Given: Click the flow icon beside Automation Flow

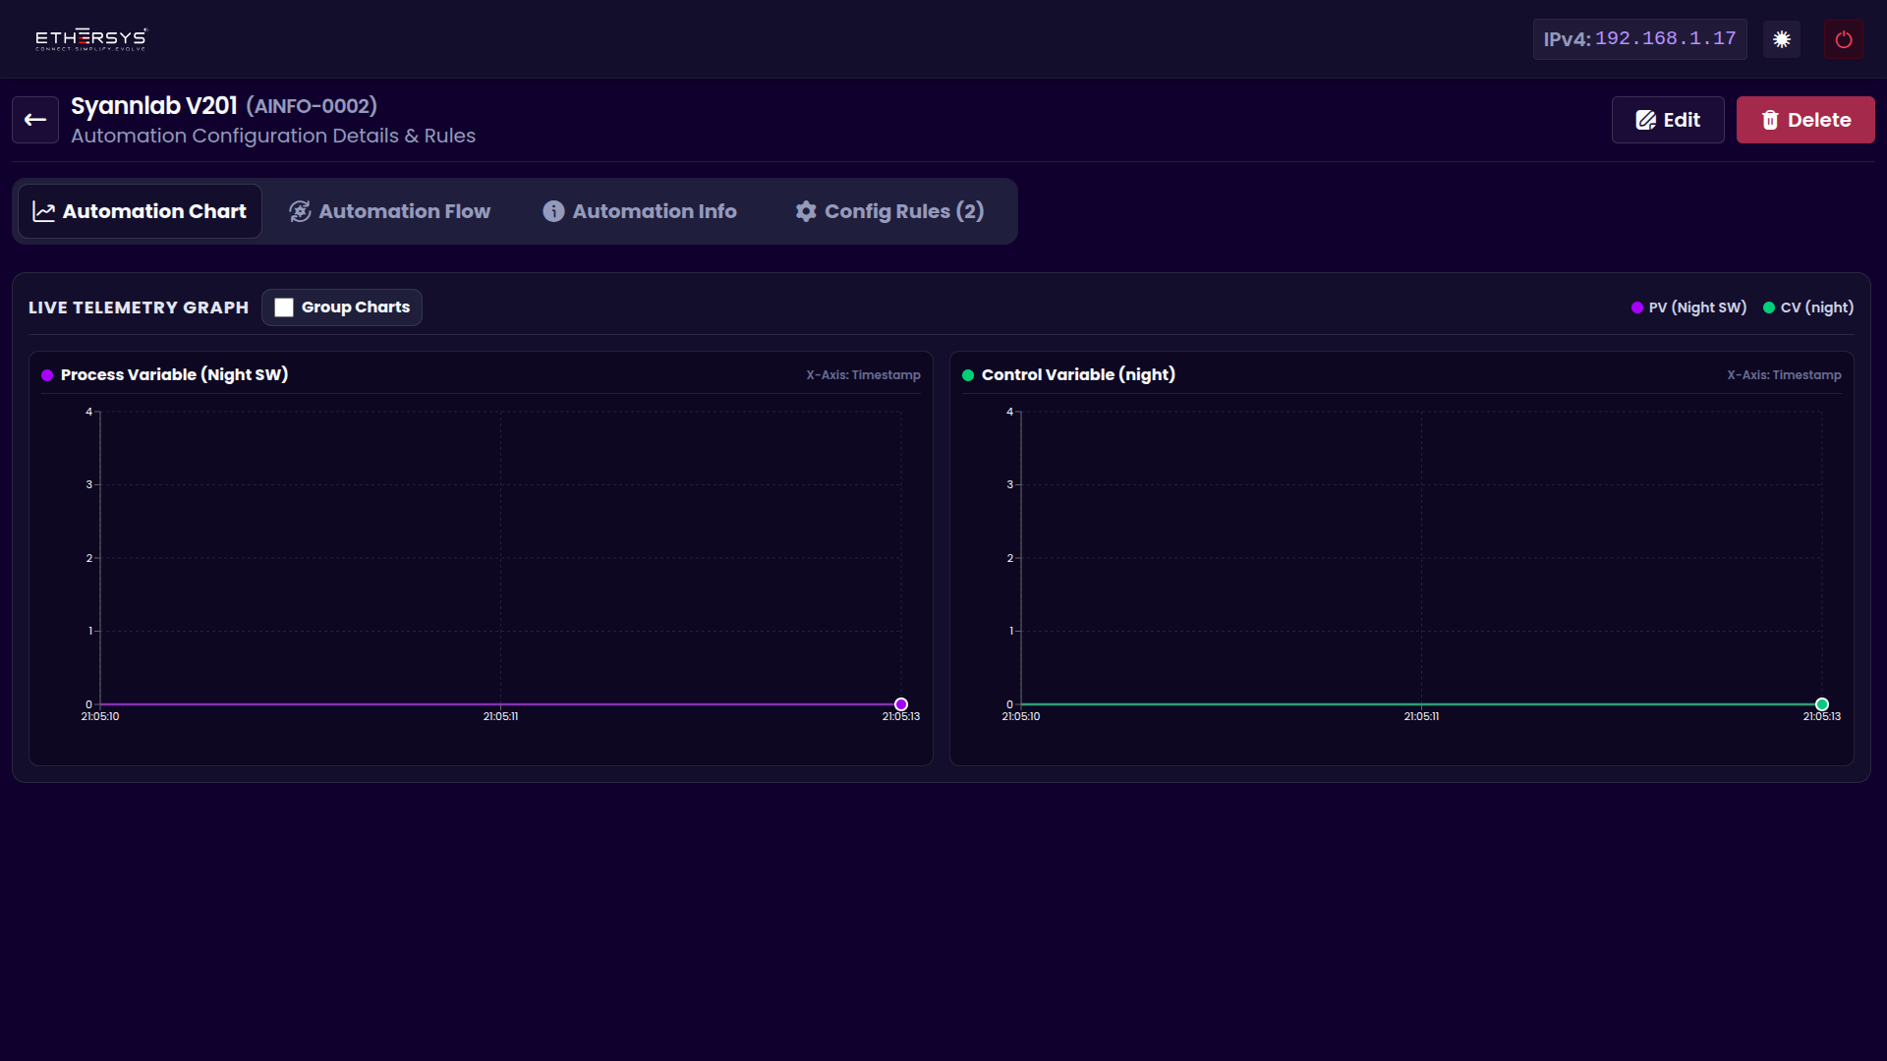Looking at the screenshot, I should pyautogui.click(x=300, y=211).
